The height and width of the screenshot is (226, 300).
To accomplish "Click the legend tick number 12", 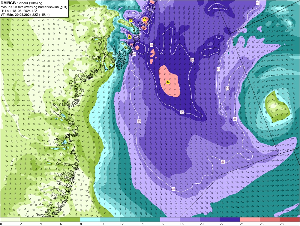I will [122, 224].
